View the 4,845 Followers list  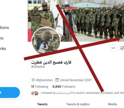(64, 87)
